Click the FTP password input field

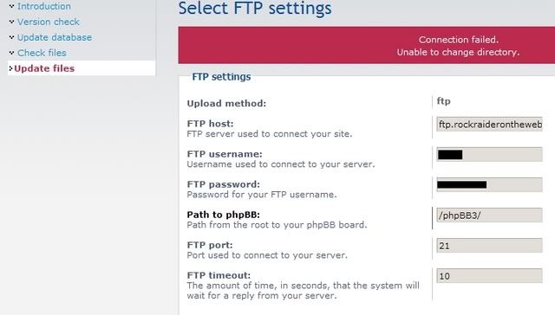tap(489, 184)
